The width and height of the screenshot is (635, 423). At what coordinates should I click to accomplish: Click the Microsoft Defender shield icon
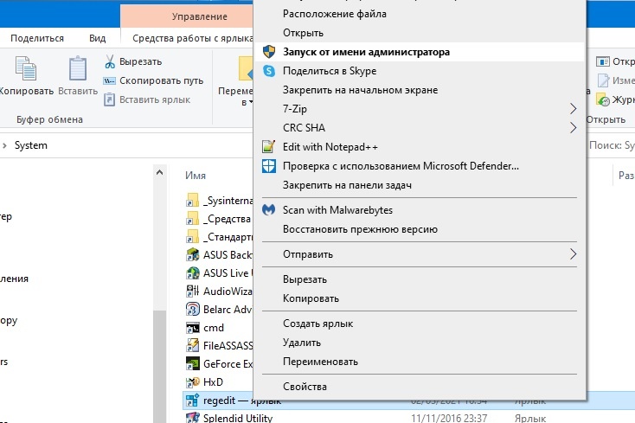pos(269,166)
